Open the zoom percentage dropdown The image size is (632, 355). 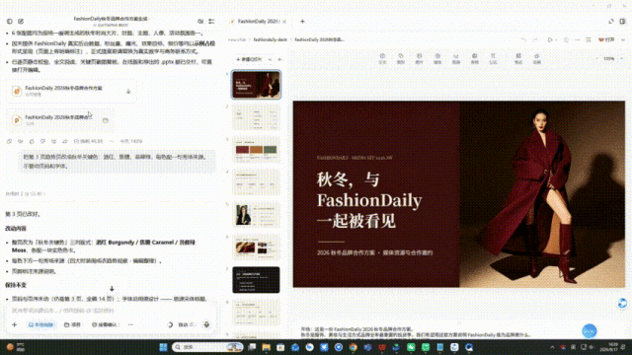(x=611, y=59)
